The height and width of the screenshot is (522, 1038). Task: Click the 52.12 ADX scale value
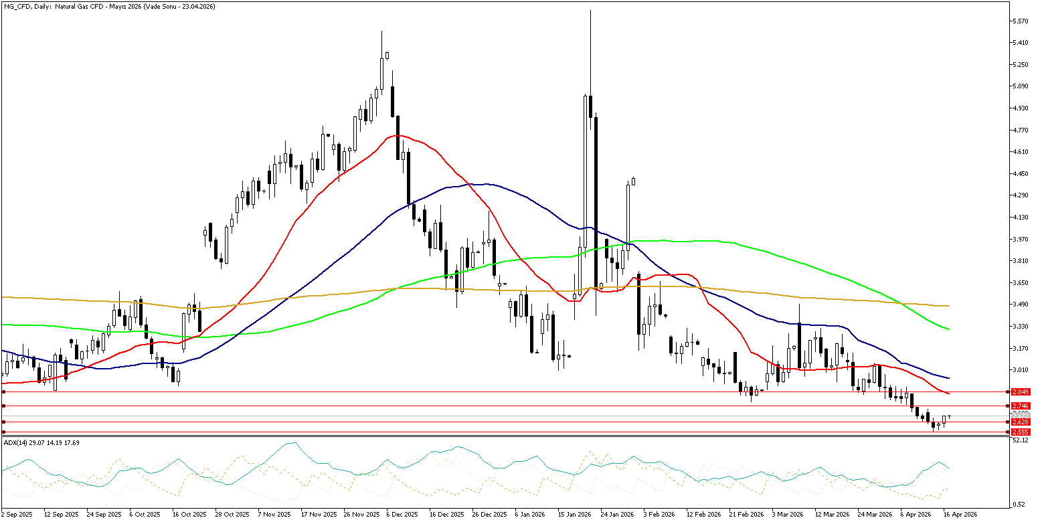pos(1020,440)
